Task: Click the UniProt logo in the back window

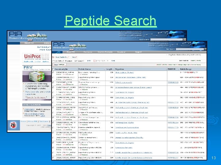Action: 33,56
